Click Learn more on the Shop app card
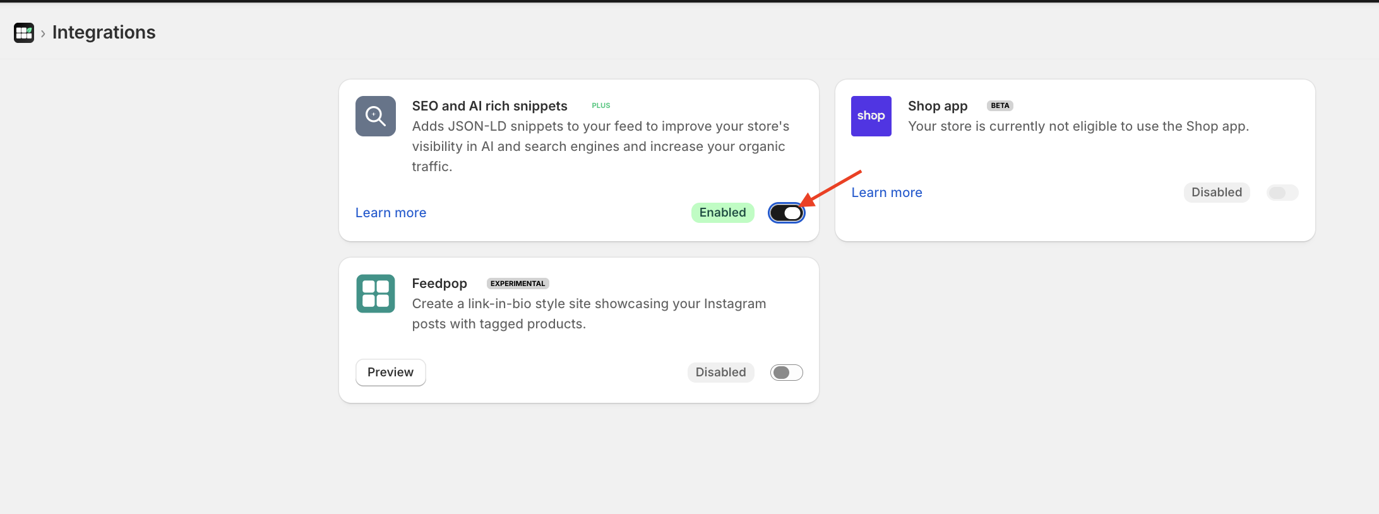Image resolution: width=1379 pixels, height=514 pixels. pyautogui.click(x=886, y=193)
